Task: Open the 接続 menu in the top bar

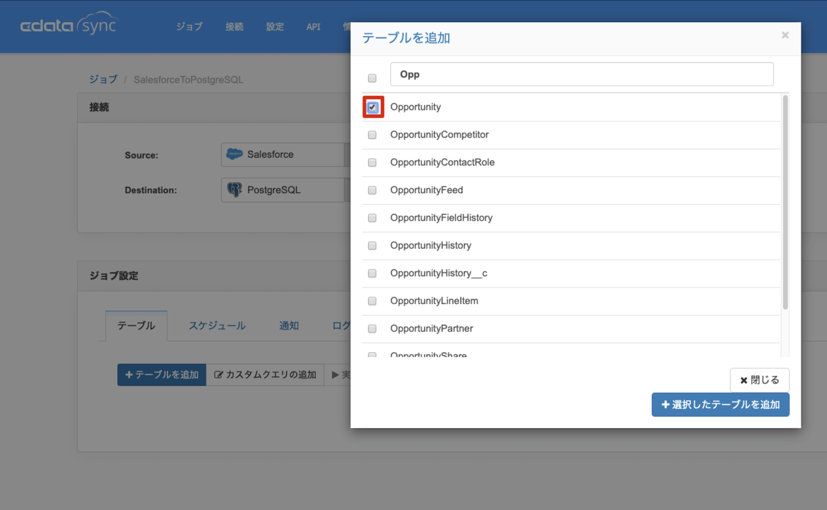Action: click(234, 27)
